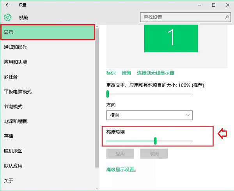The image size is (234, 191).
Task: Open the 方向 orientation dropdown
Action: [149, 115]
